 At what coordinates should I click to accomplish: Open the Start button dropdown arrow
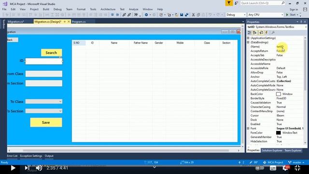click(x=297, y=15)
